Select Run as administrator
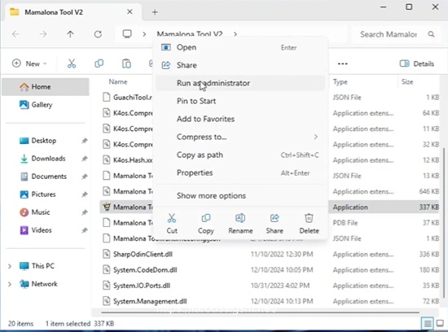448x332 pixels. pyautogui.click(x=240, y=83)
